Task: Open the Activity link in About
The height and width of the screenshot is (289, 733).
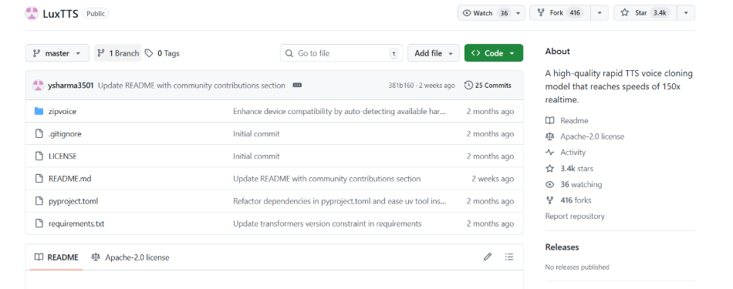Action: click(573, 153)
